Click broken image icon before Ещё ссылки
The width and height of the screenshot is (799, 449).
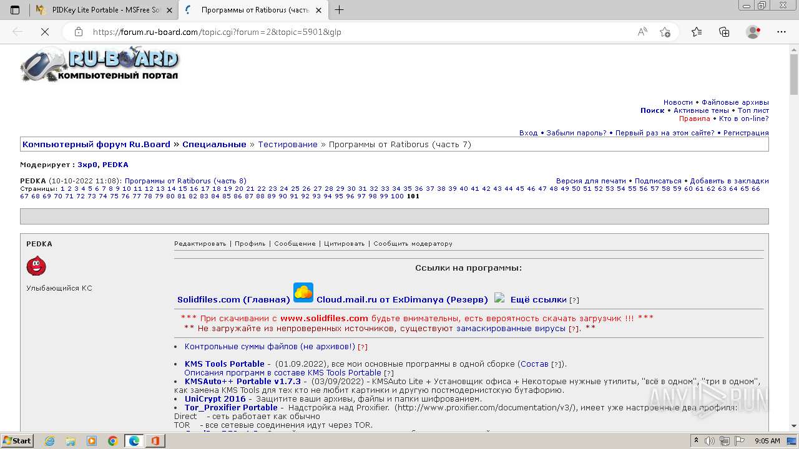click(x=499, y=297)
